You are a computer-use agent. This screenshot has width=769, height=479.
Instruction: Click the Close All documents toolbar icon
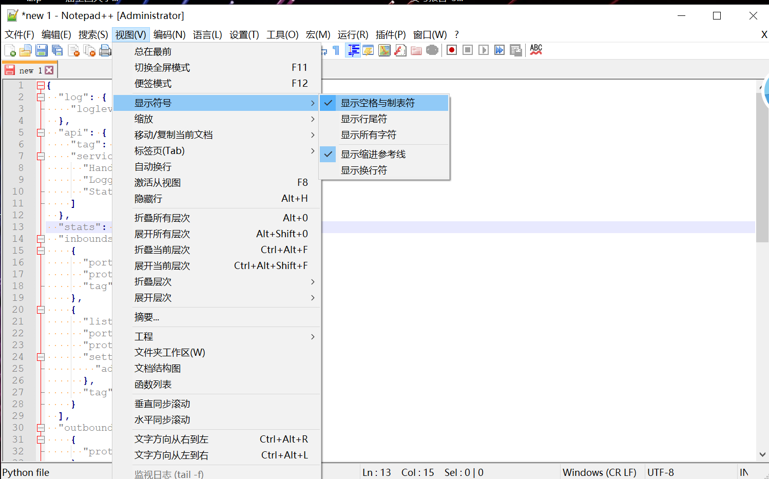coord(89,50)
